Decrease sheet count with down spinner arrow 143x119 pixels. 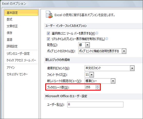[97, 88]
